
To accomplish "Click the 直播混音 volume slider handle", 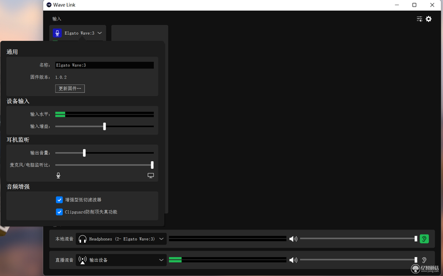I will [416, 260].
